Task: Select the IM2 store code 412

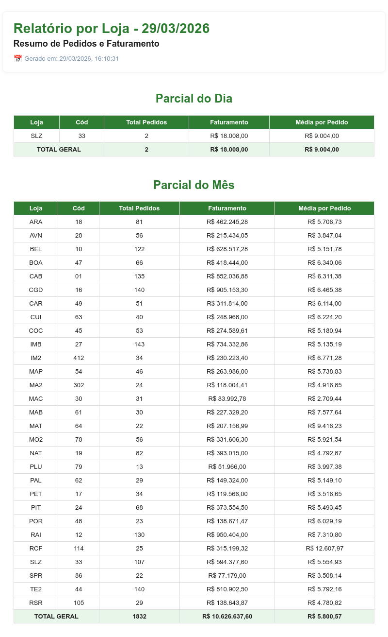Action: pyautogui.click(x=79, y=358)
